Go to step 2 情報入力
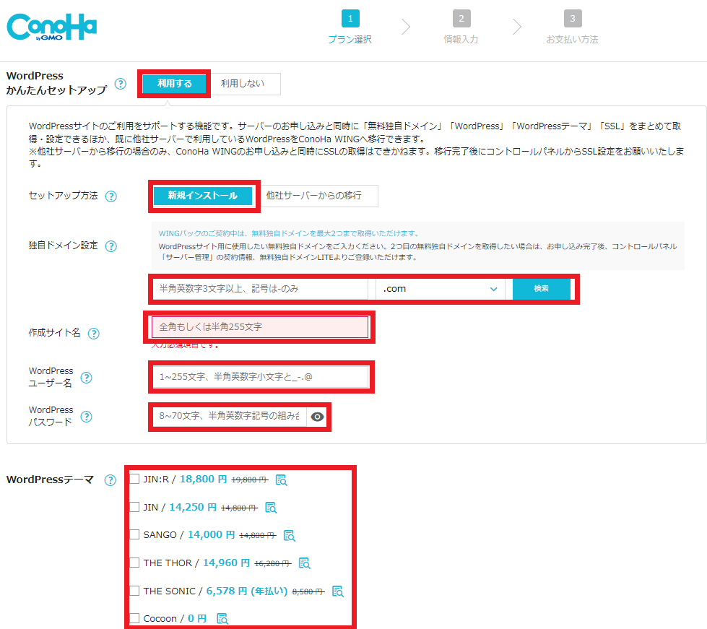The width and height of the screenshot is (707, 629). 461,27
